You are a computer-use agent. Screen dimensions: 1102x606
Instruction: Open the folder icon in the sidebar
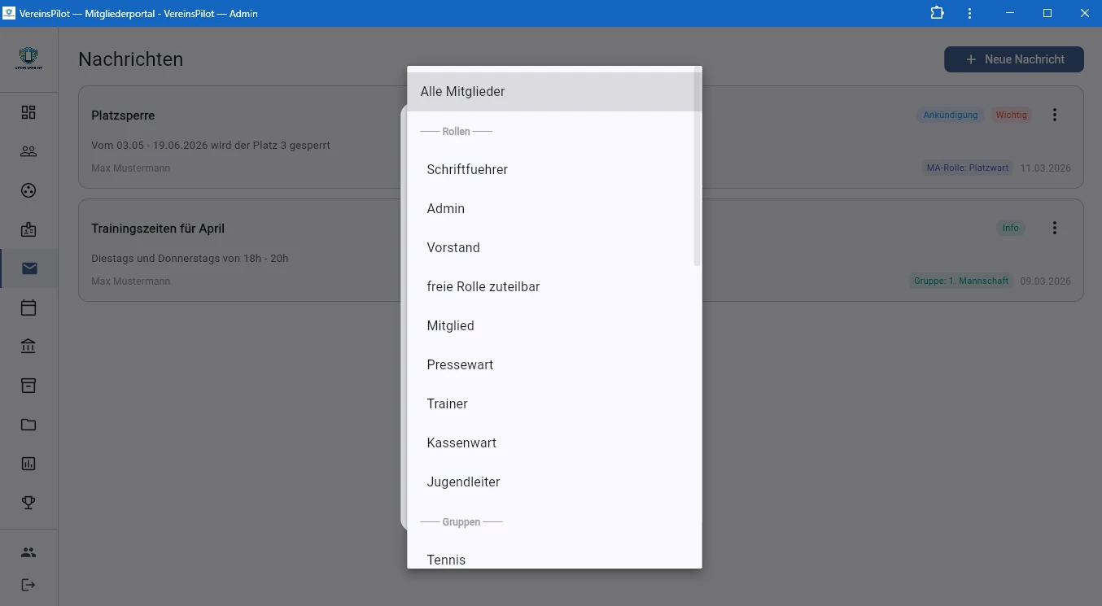[x=28, y=425]
